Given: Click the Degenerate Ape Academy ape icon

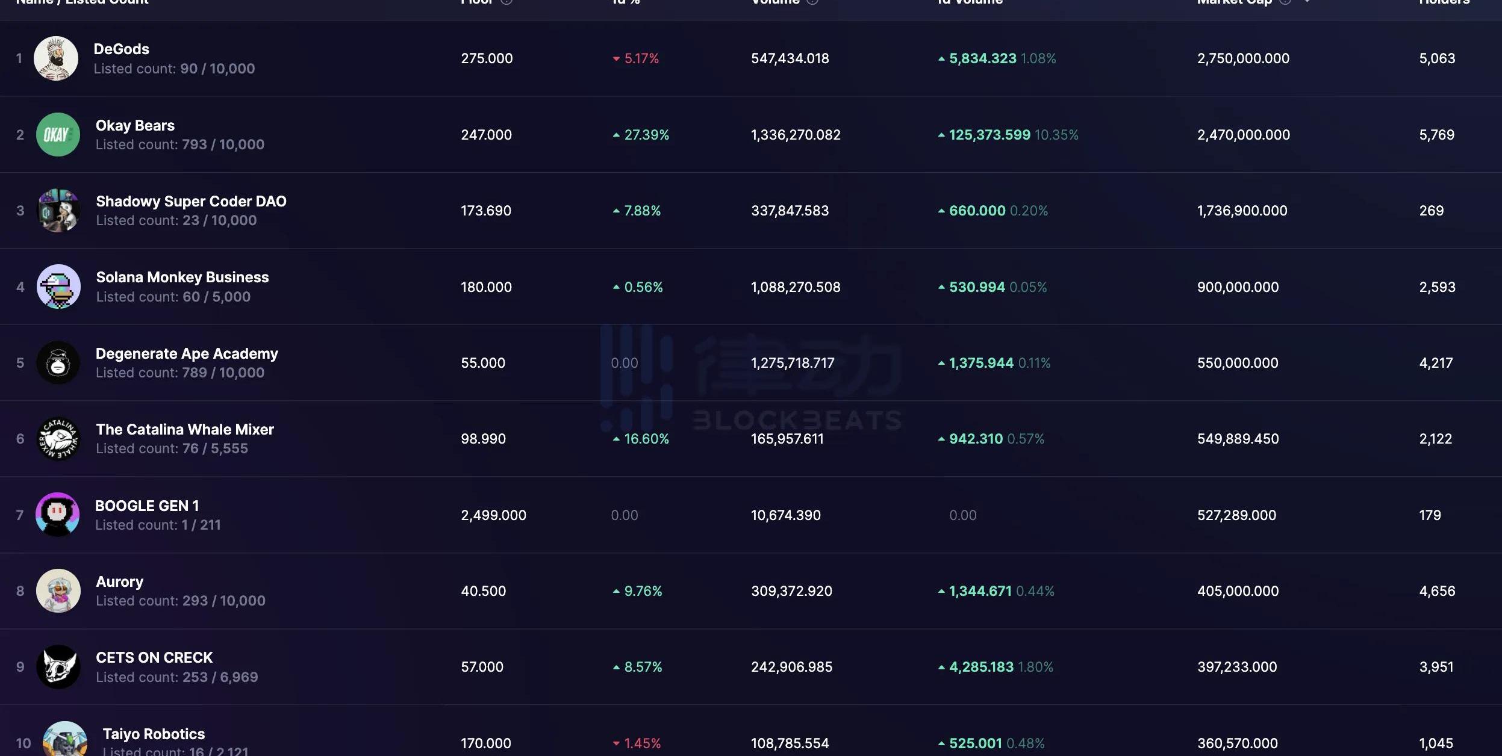Looking at the screenshot, I should [x=58, y=362].
